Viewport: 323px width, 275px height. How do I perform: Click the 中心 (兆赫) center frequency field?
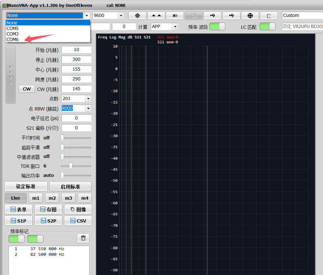pos(76,69)
